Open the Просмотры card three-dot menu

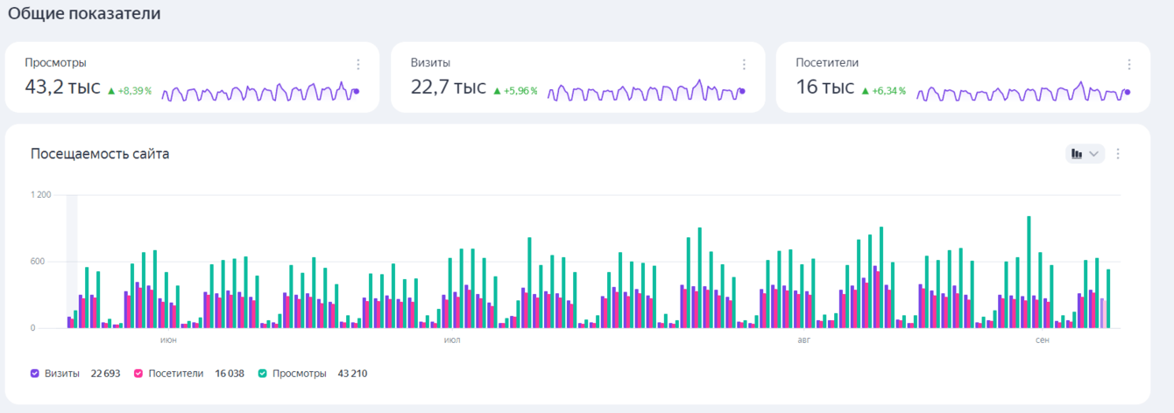coord(358,64)
